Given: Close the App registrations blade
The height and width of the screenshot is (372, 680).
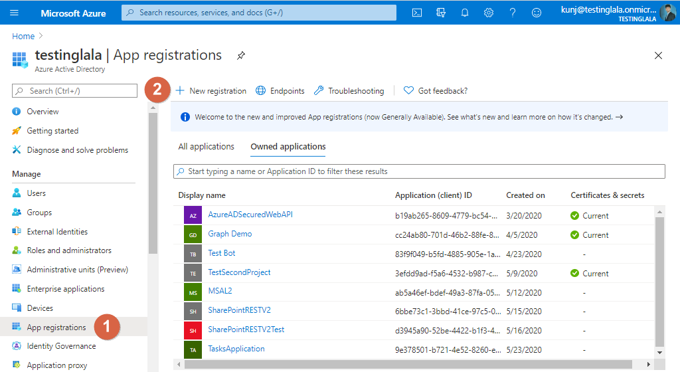Looking at the screenshot, I should point(658,56).
